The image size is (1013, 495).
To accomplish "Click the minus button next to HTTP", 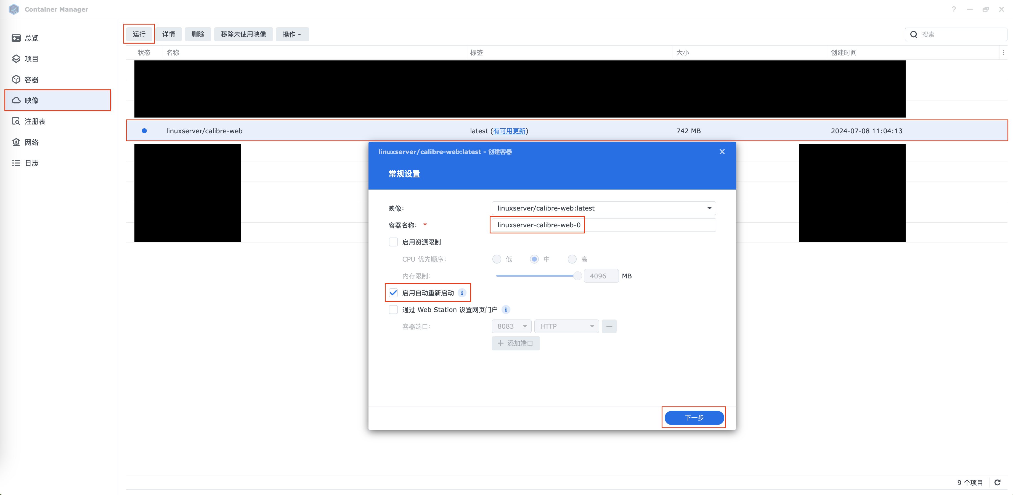I will (609, 326).
